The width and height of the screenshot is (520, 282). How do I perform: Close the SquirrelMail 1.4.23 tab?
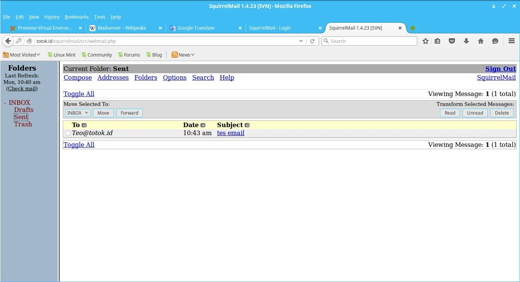tap(400, 28)
